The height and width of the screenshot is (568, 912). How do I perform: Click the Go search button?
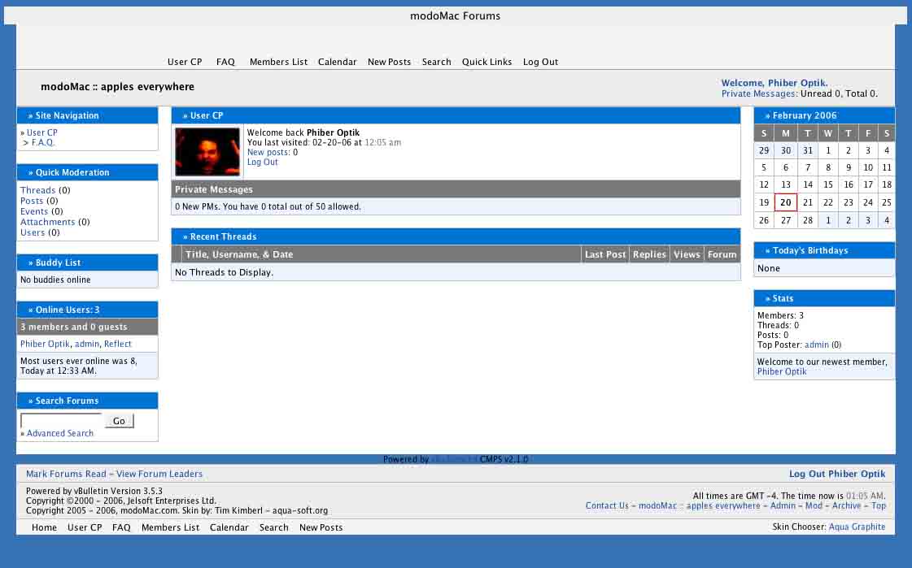pyautogui.click(x=120, y=420)
